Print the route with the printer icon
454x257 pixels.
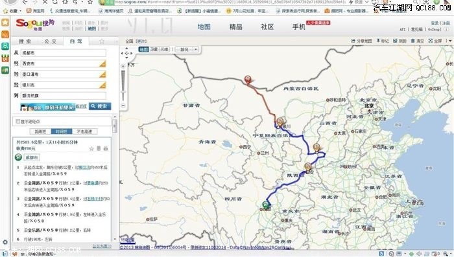(x=106, y=149)
